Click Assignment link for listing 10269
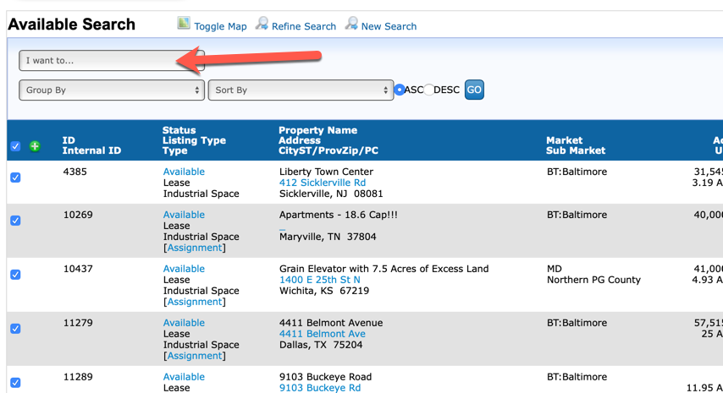 (195, 248)
